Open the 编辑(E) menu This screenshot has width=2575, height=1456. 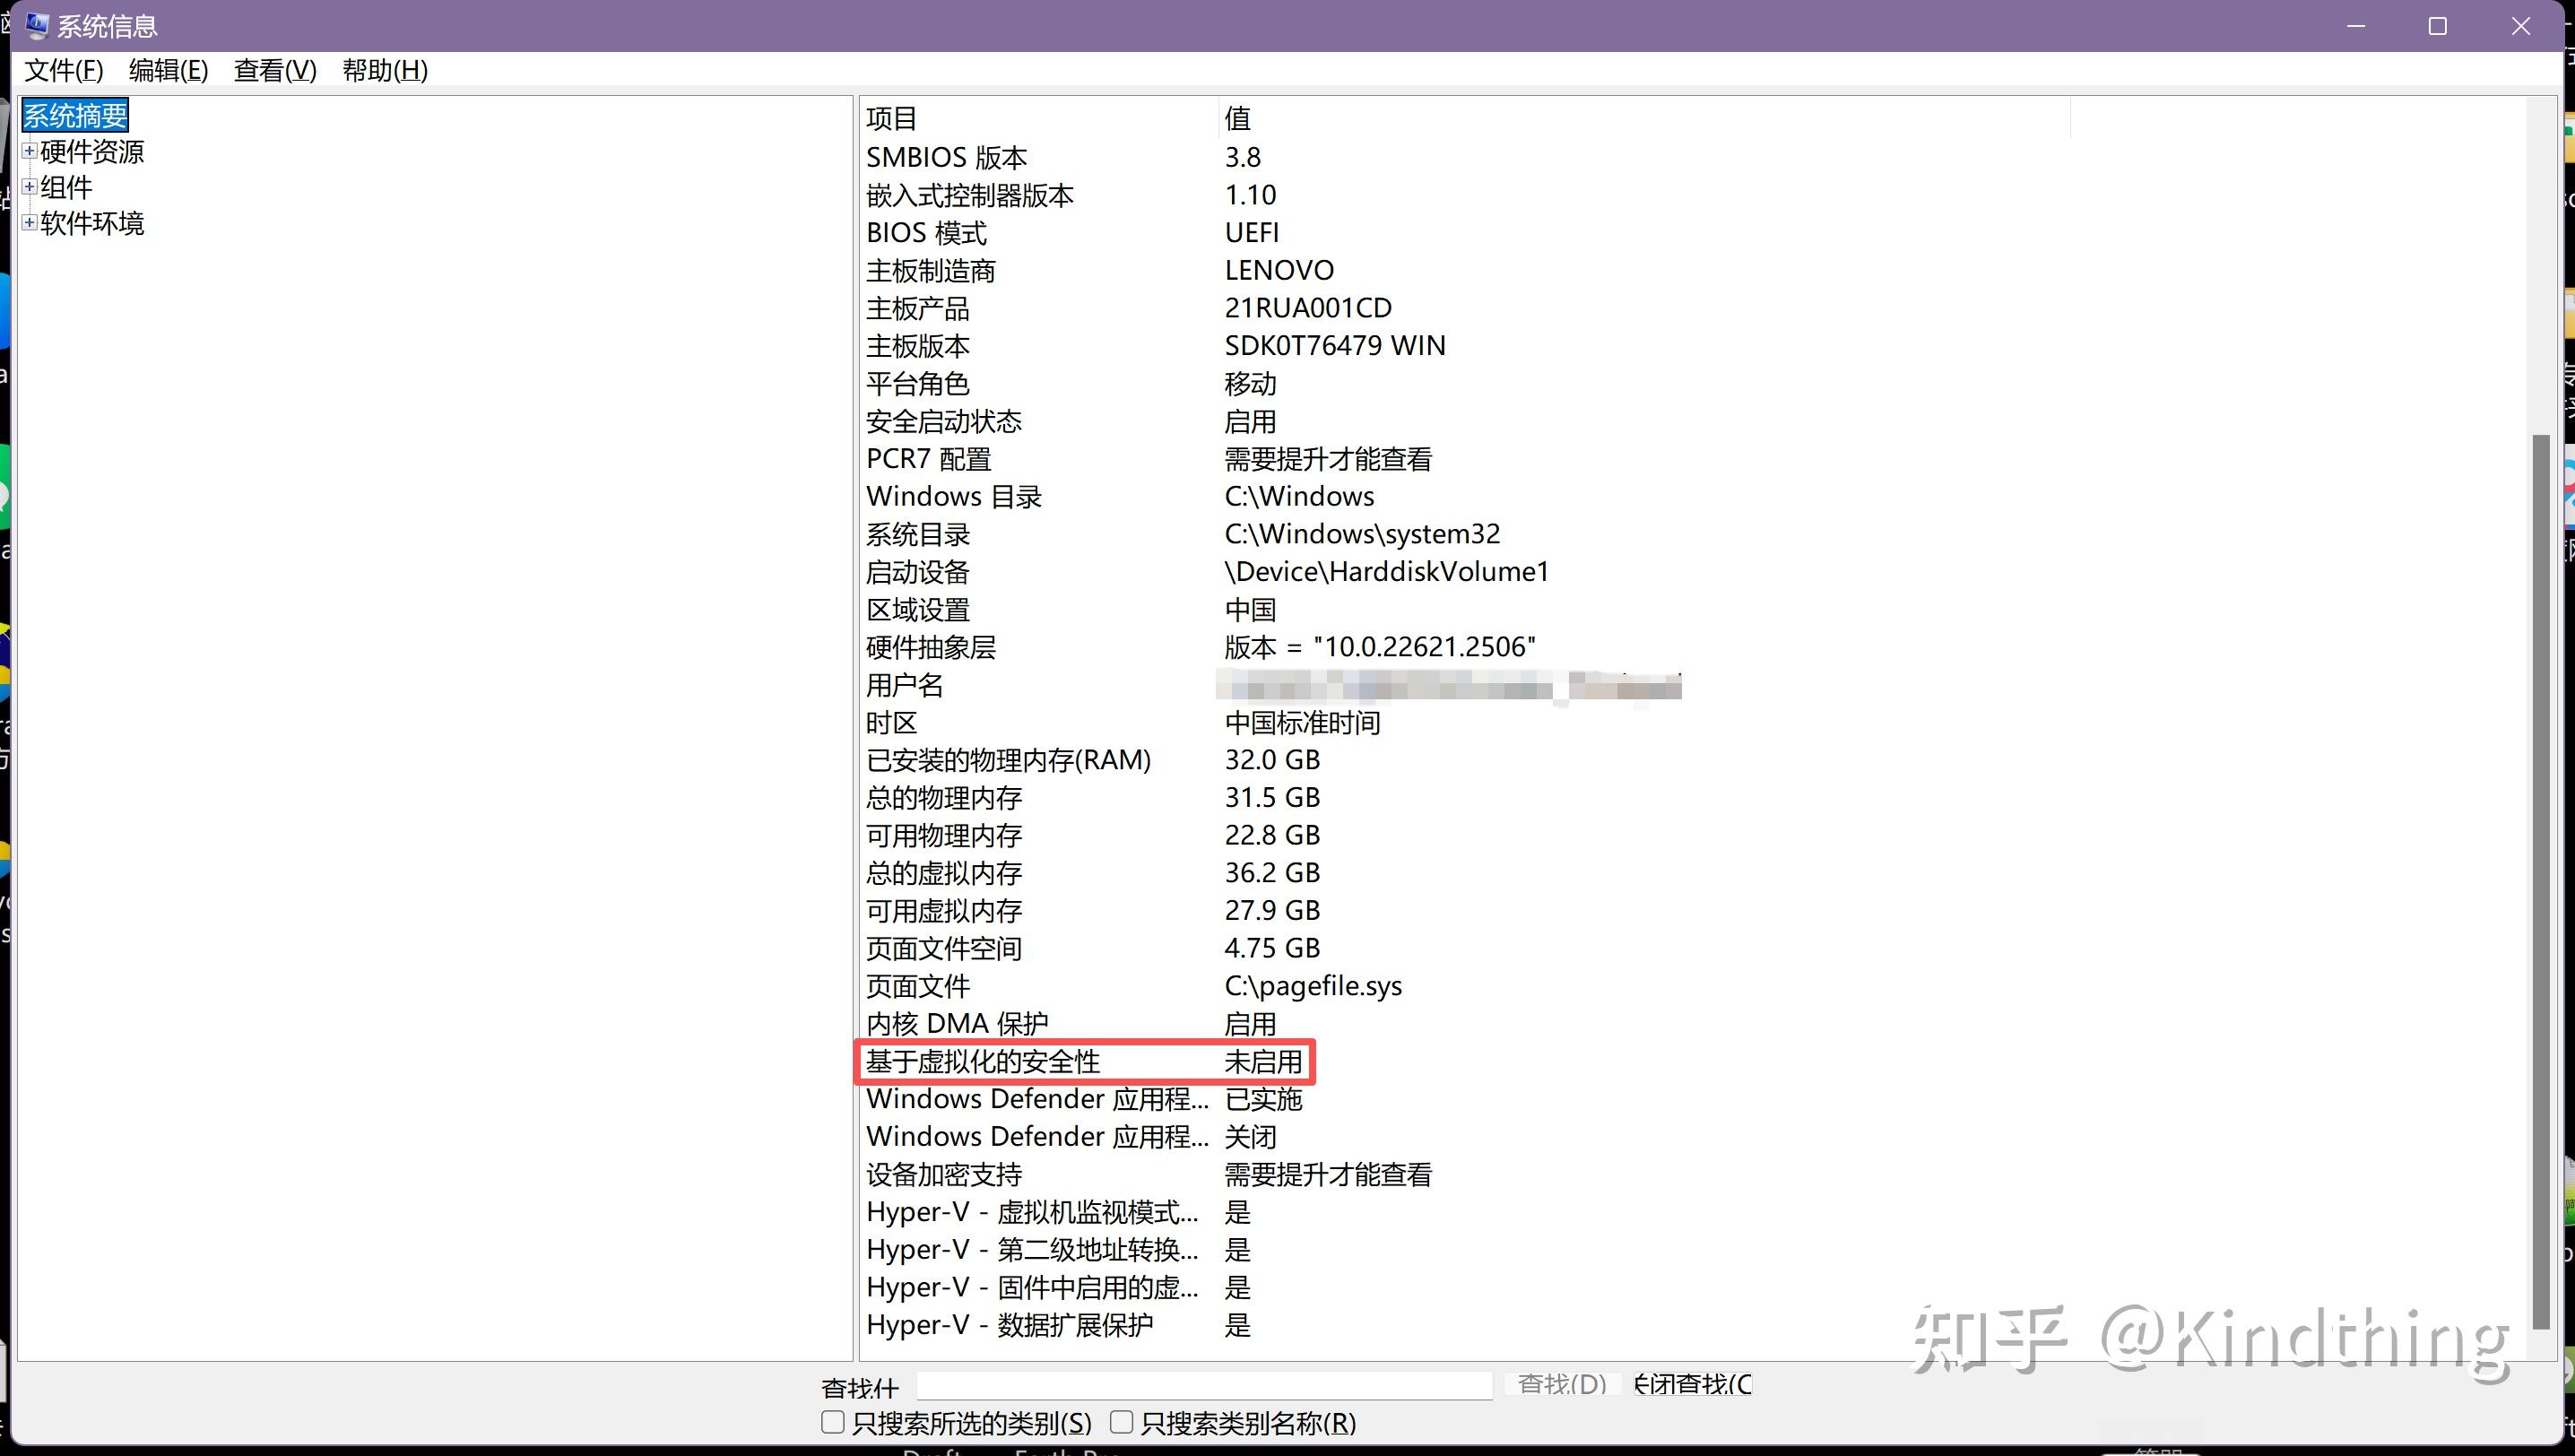(x=167, y=70)
